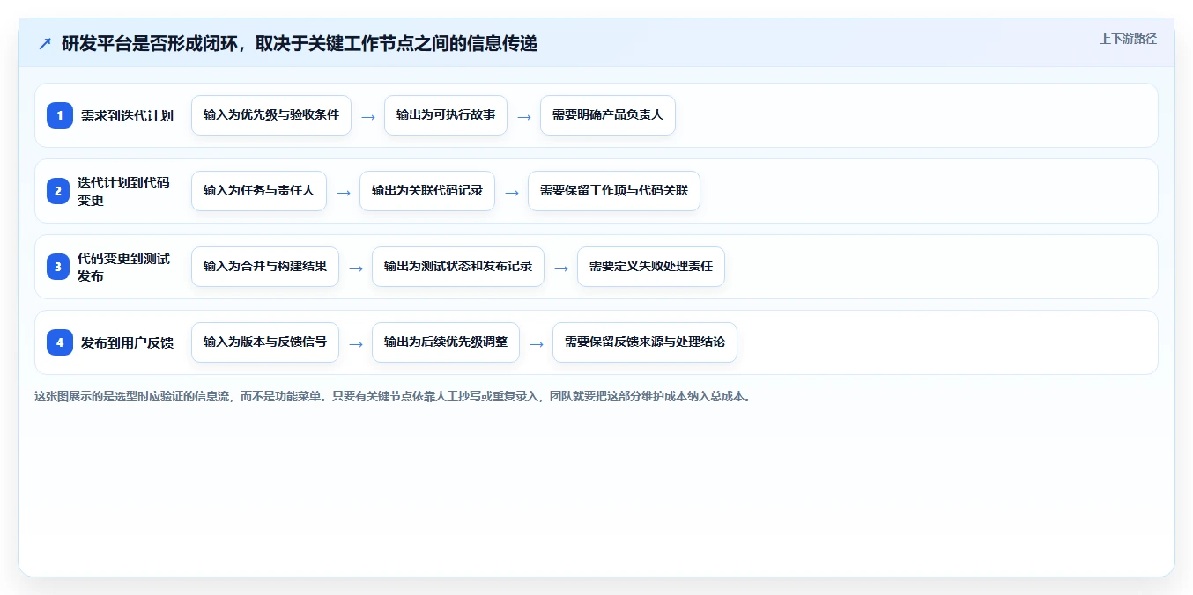Click the 输出为关联代码记录 box

pyautogui.click(x=427, y=191)
